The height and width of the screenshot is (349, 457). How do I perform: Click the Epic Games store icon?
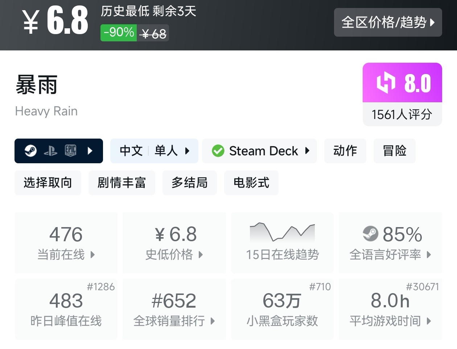(x=70, y=151)
